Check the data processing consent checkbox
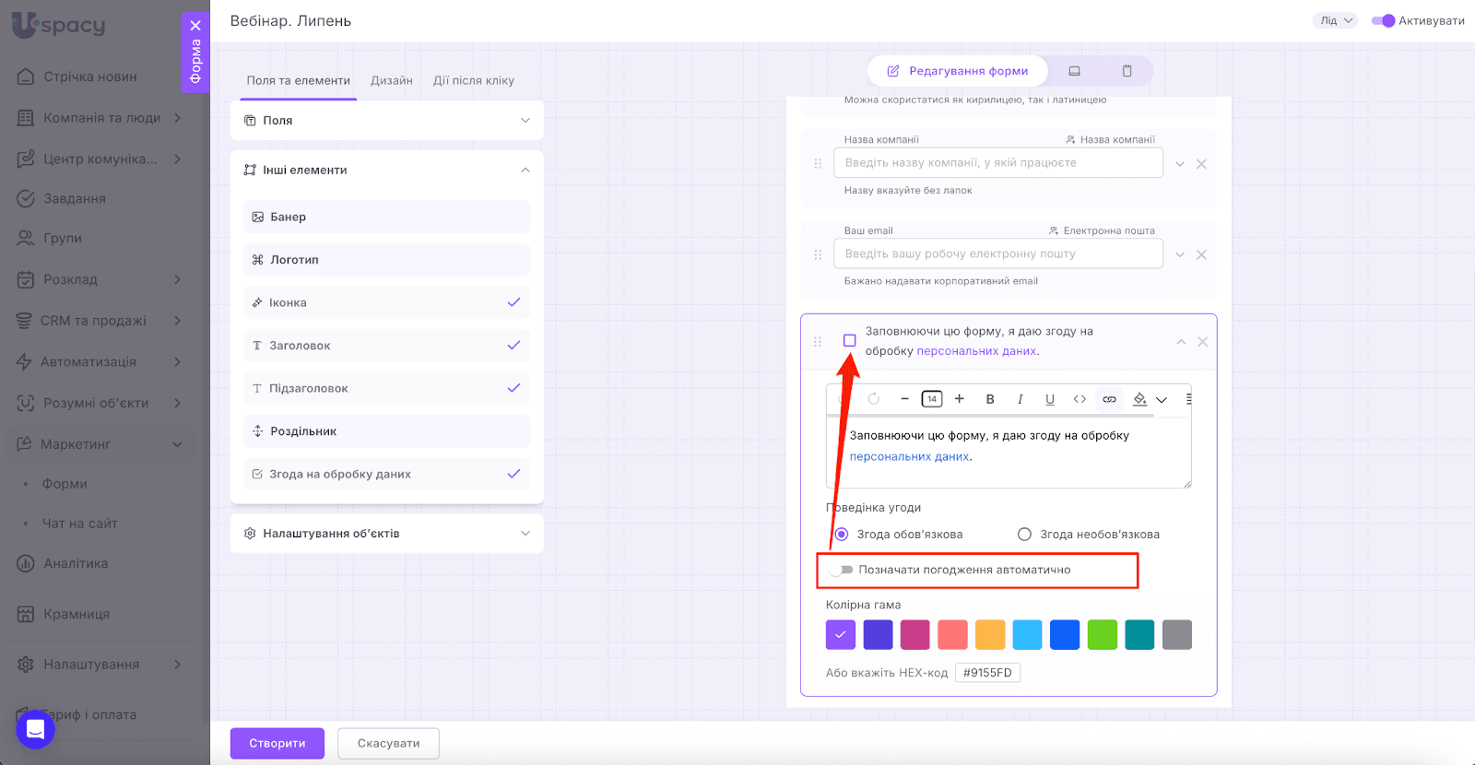This screenshot has height=765, width=1475. coord(849,341)
